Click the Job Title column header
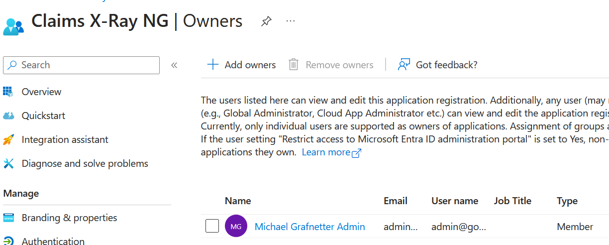Screen dimensions: 609x245 pos(512,201)
